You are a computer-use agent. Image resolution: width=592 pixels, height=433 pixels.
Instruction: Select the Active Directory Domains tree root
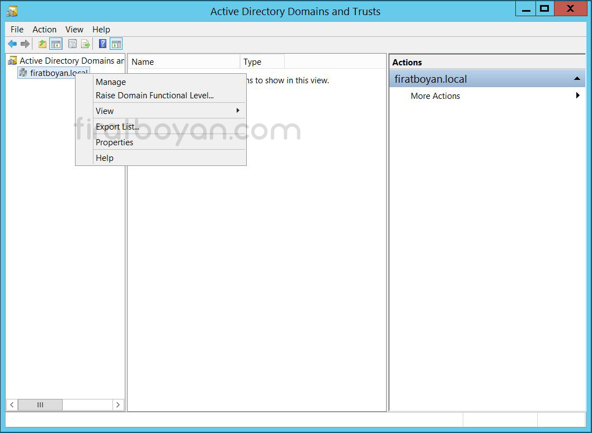[x=72, y=61]
